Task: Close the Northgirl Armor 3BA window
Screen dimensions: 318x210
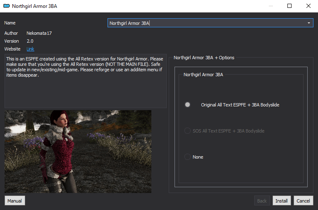Action: (x=308, y=6)
